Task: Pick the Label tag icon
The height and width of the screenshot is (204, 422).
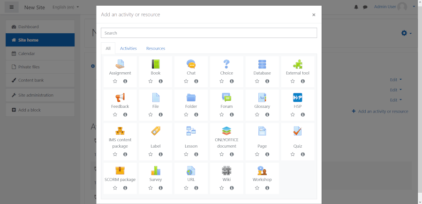Action: 156,131
